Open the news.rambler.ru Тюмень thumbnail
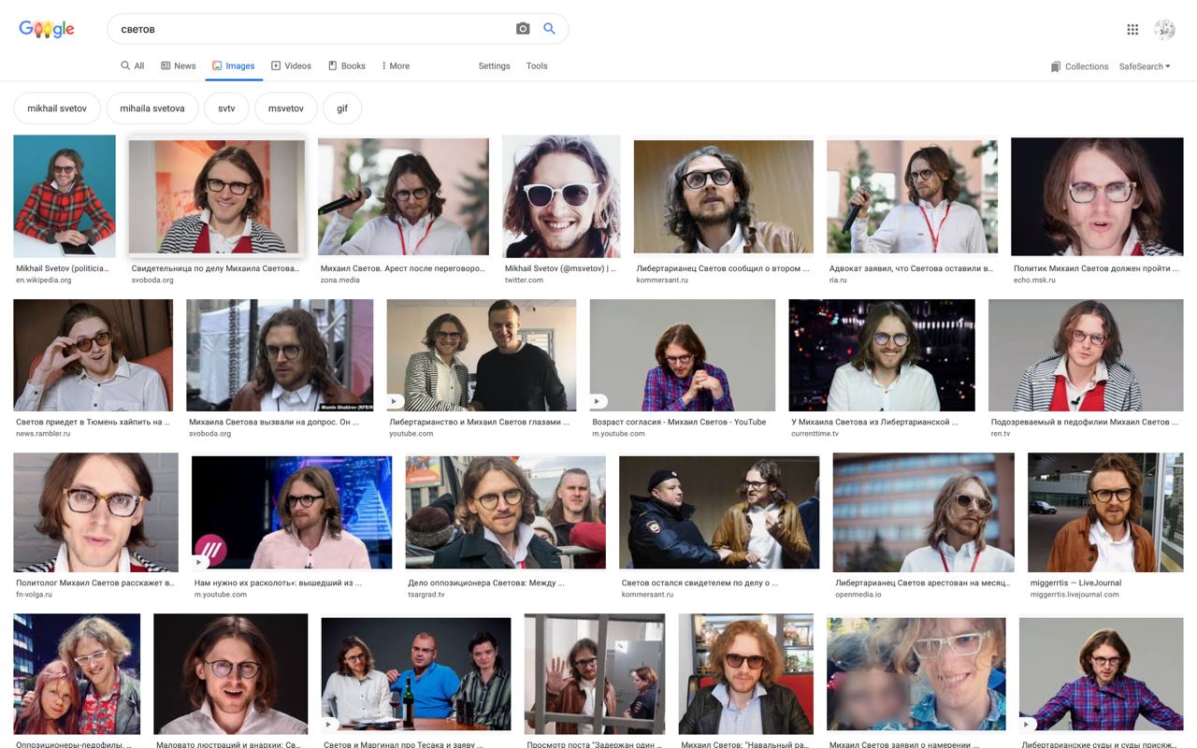Viewport: 1197px width, 748px height. pos(93,355)
